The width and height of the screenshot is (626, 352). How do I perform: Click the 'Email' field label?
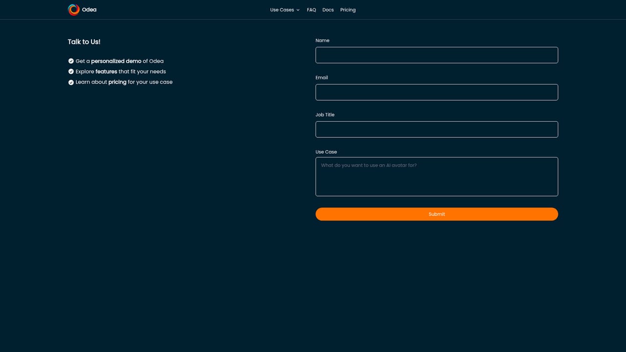(322, 78)
